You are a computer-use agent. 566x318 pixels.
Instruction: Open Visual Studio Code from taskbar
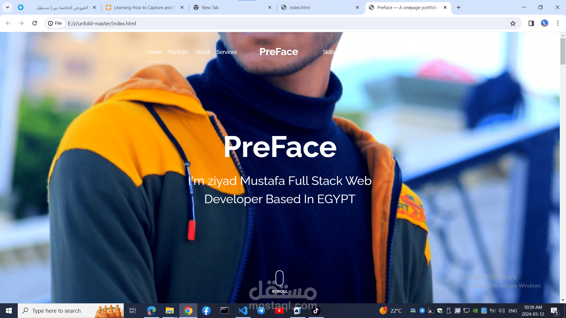coord(243,311)
